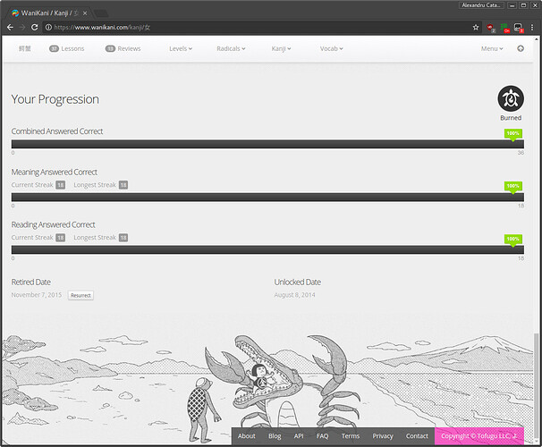Open the Contact footer link

pyautogui.click(x=417, y=436)
